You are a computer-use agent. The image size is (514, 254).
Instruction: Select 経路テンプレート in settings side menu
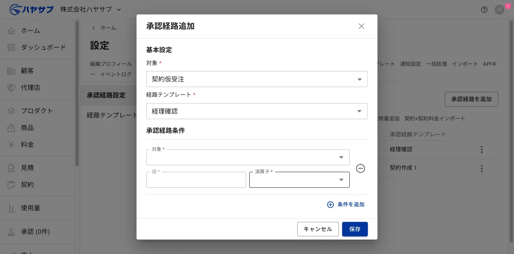pyautogui.click(x=112, y=115)
